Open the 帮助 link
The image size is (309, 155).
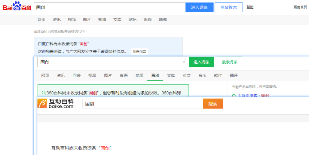[x=250, y=7]
